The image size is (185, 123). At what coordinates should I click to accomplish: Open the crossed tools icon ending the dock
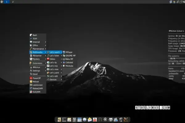[x=126, y=120]
